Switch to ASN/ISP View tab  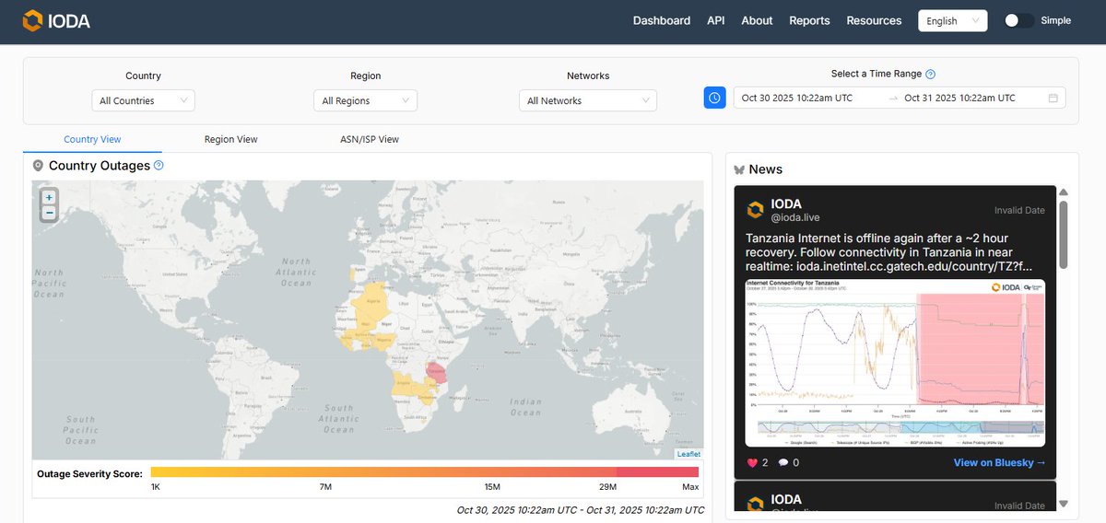click(370, 139)
